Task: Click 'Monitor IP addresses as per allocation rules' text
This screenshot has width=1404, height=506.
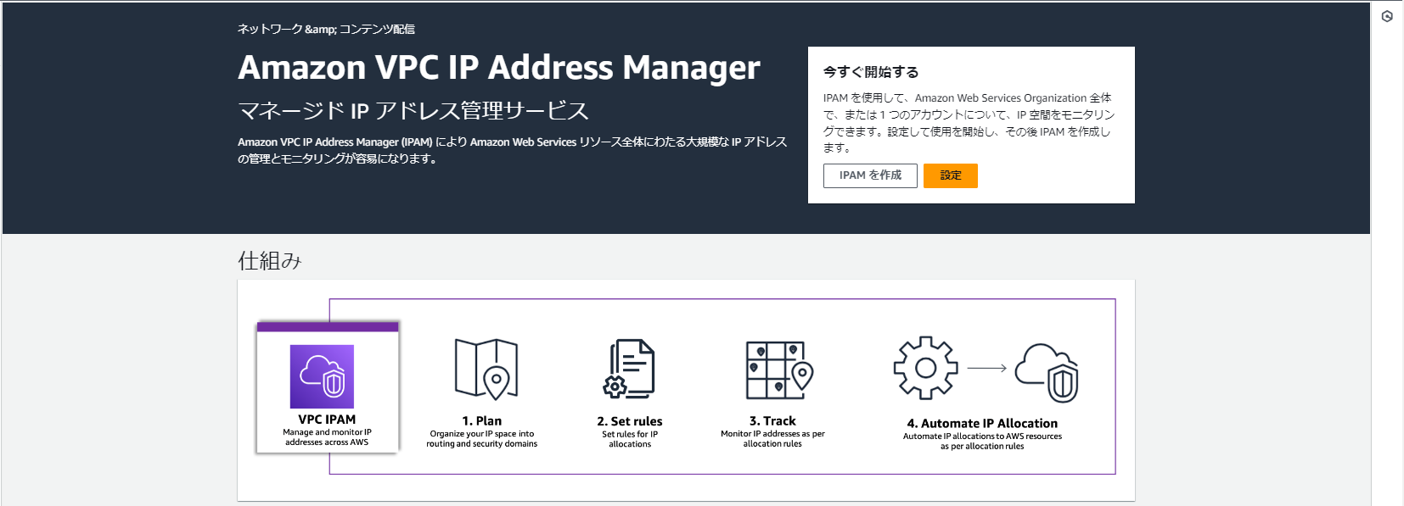Action: coord(772,438)
